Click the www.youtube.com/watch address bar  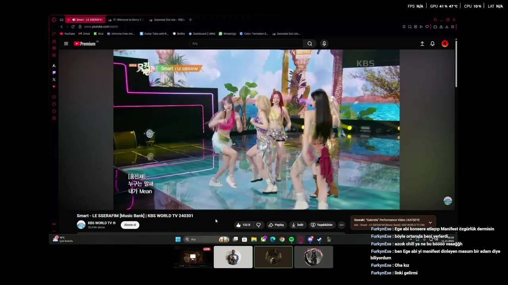pyautogui.click(x=101, y=27)
